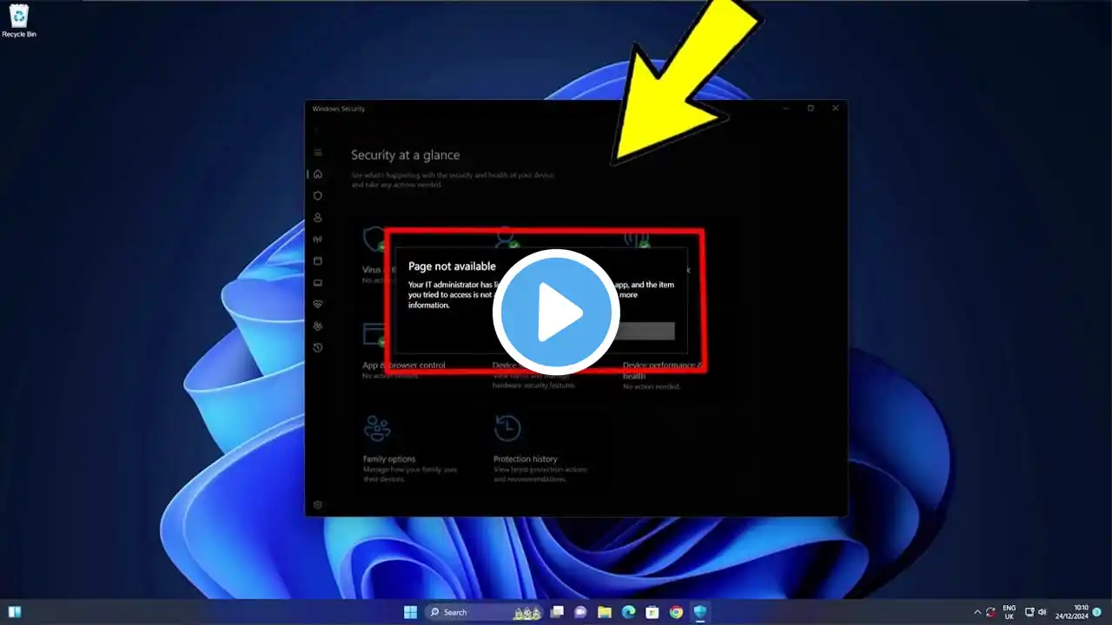Open the Windows Start menu
Screen dimensions: 1112x625
(410, 612)
